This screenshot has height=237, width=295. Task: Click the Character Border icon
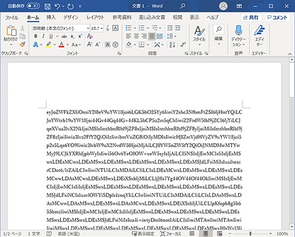115,28
